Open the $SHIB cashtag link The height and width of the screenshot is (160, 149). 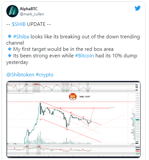(x=19, y=24)
